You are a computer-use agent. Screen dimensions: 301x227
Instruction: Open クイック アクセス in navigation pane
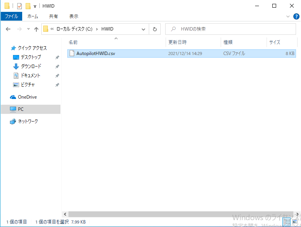pos(32,48)
